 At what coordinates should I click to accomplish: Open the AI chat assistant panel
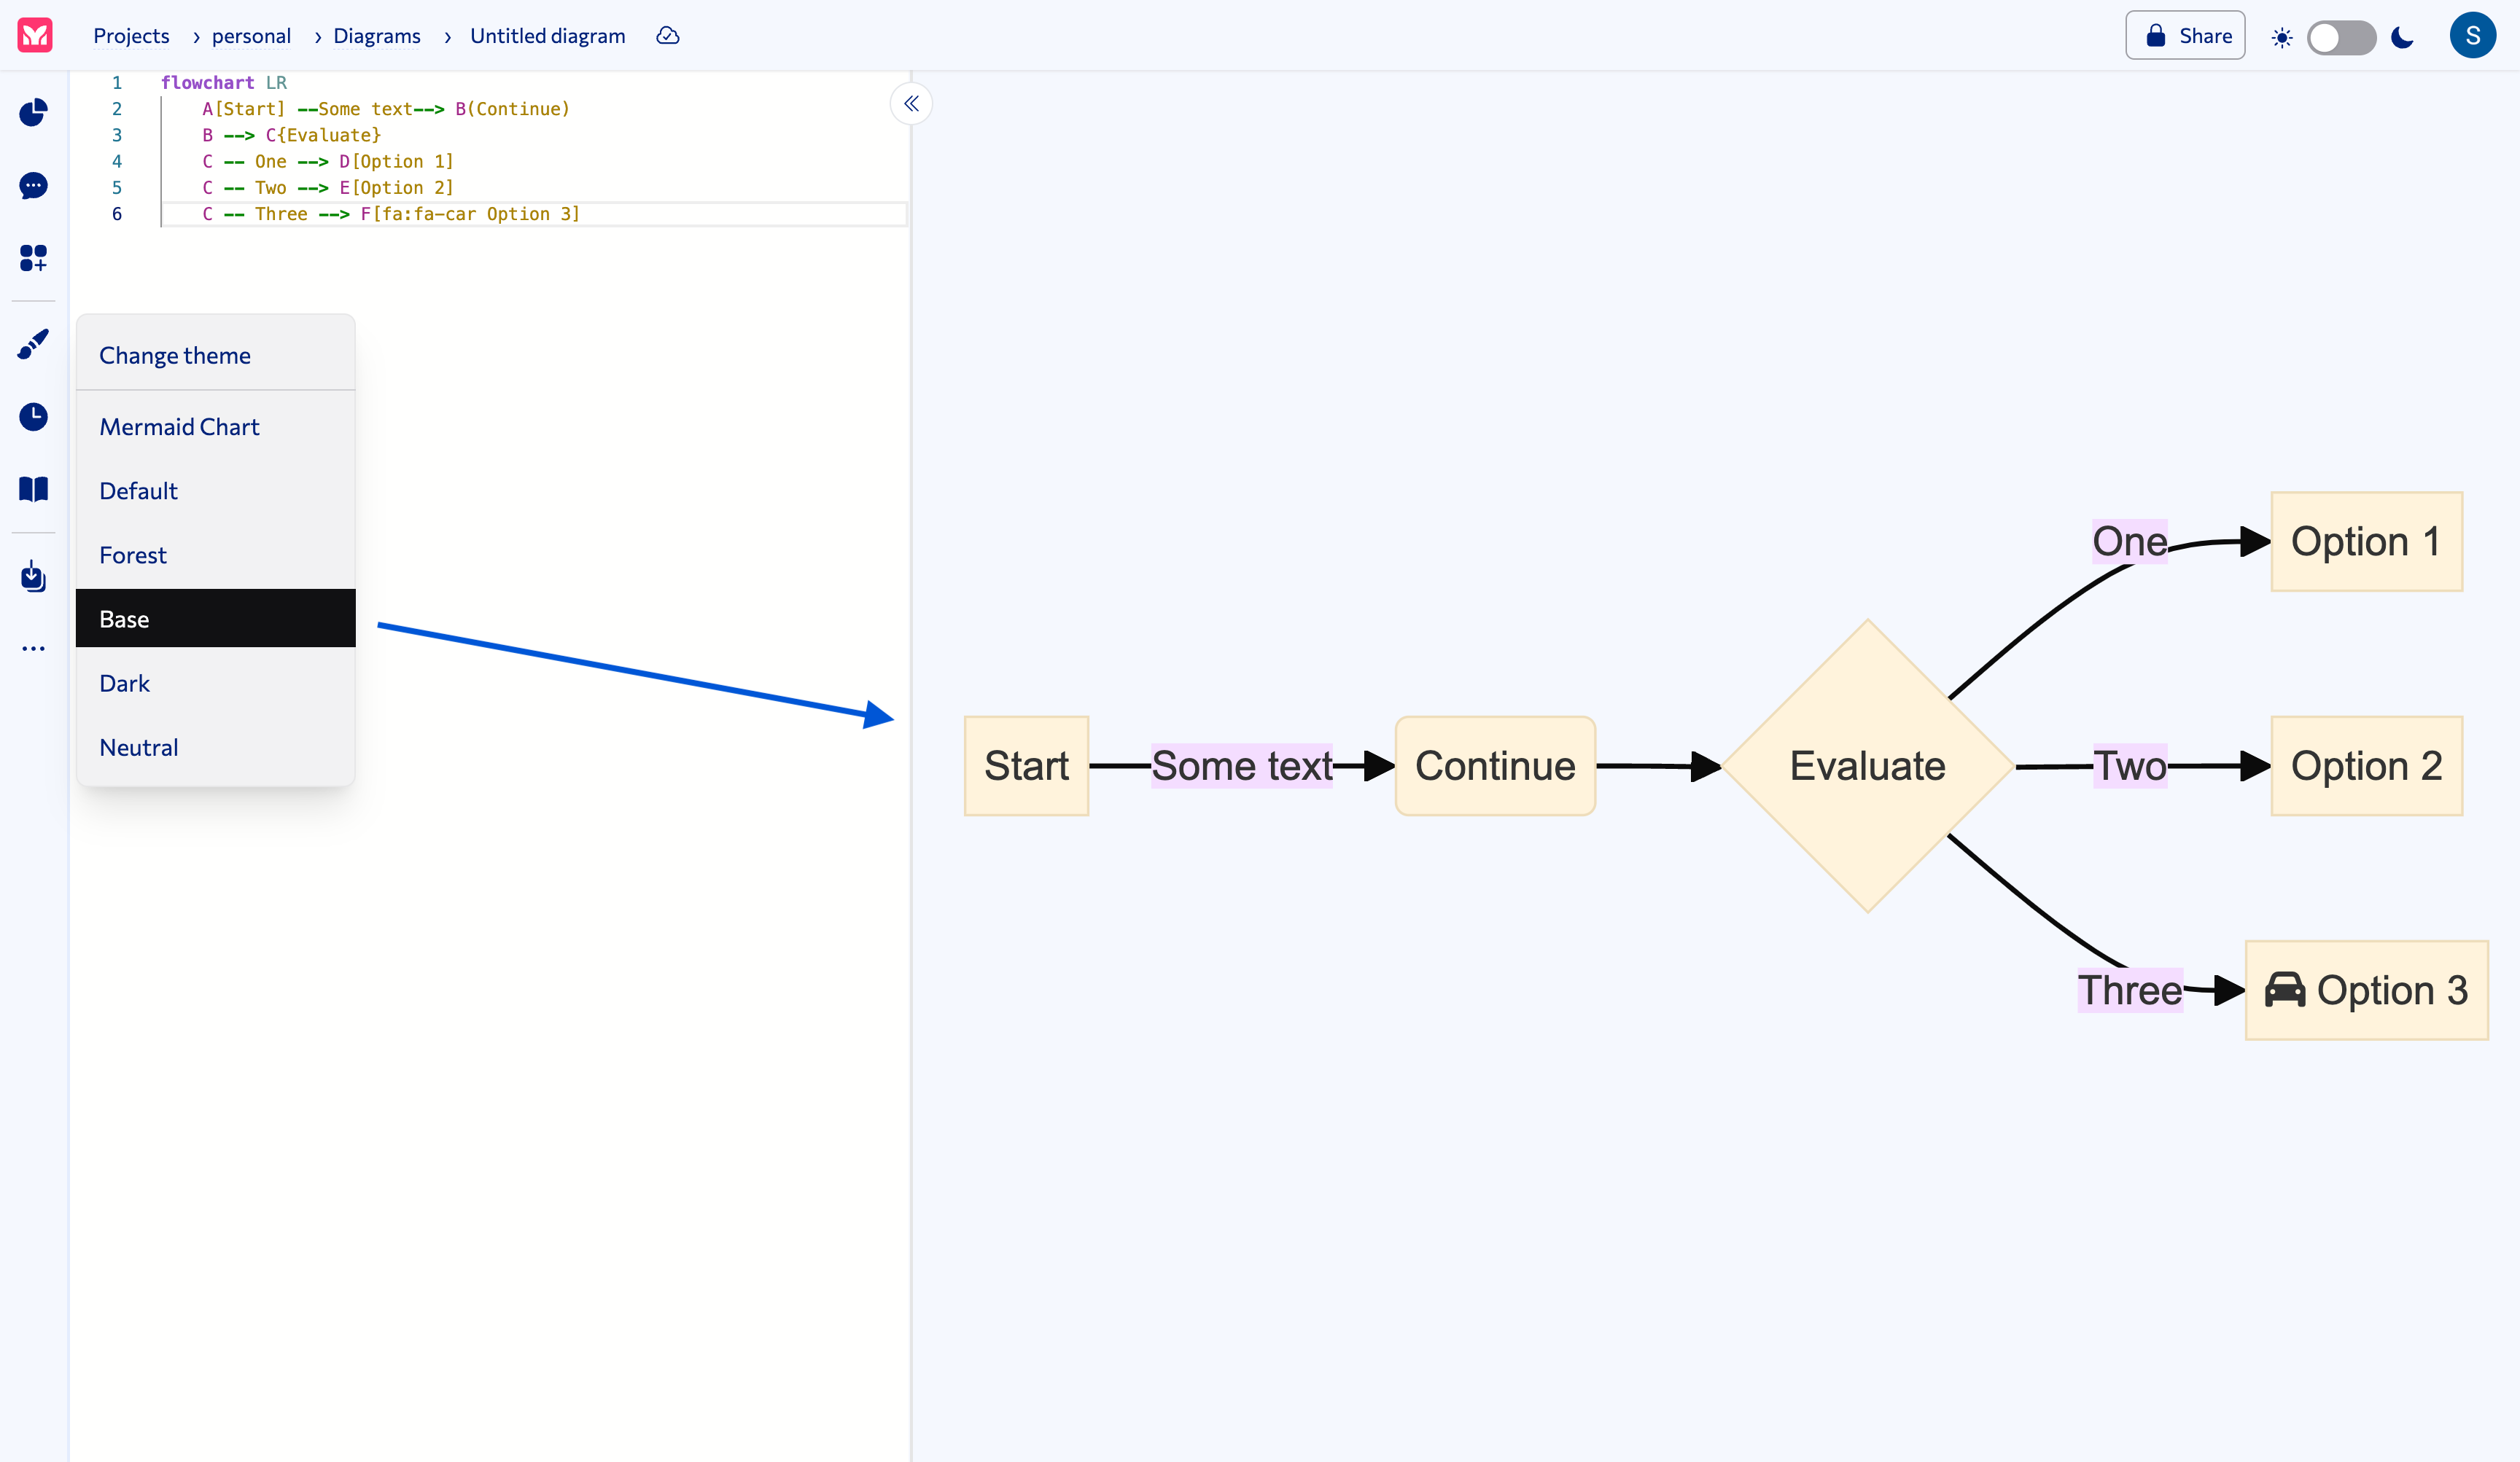tap(33, 186)
